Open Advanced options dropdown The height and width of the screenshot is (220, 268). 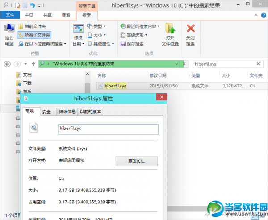tap(134, 35)
